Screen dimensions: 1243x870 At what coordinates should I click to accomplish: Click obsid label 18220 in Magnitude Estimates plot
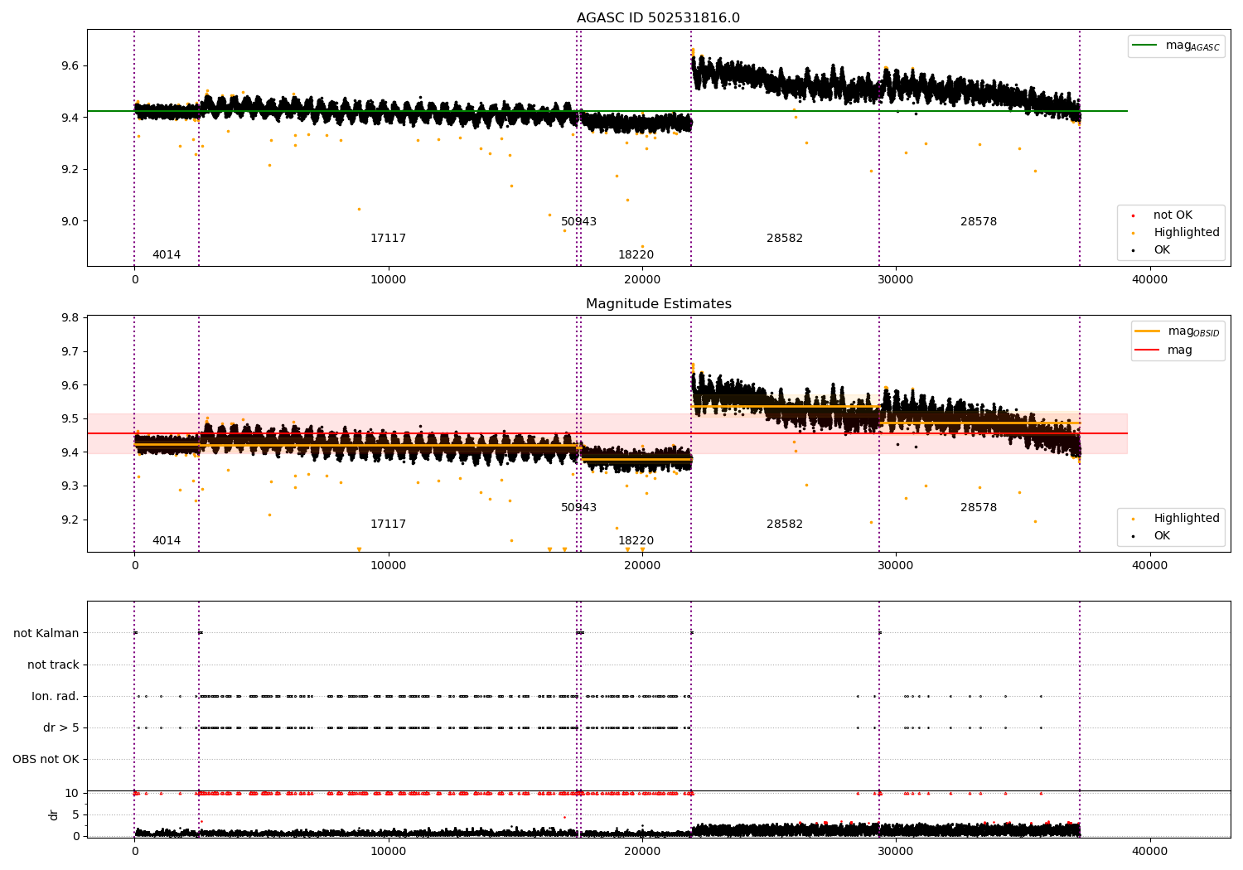click(x=636, y=541)
